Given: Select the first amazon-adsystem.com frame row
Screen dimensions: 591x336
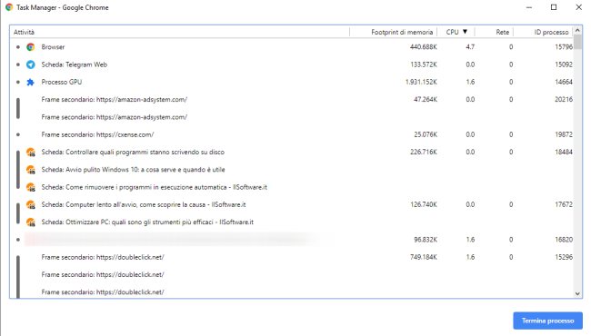Looking at the screenshot, I should pos(291,100).
